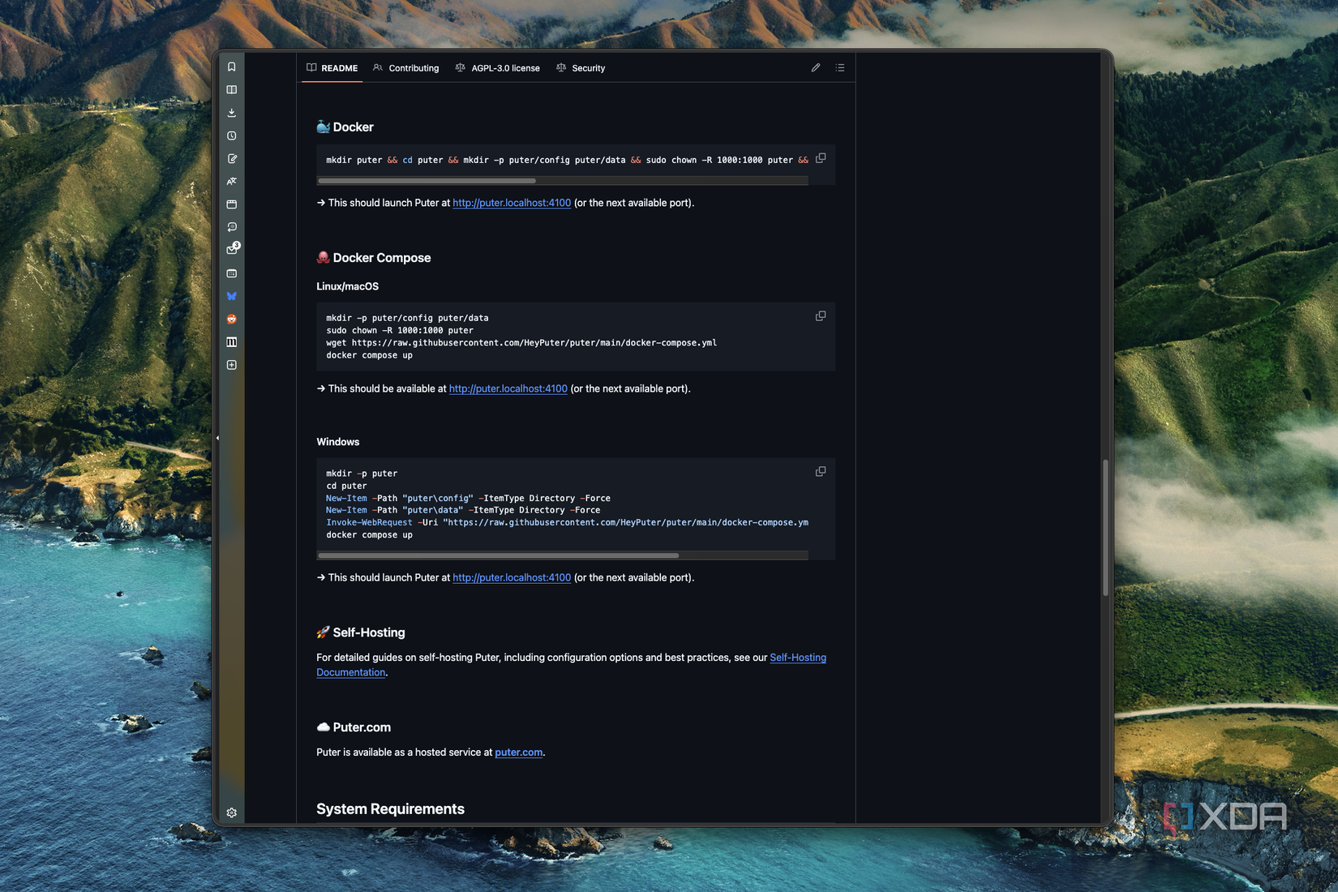Open the Calendar panel icon

point(231,273)
